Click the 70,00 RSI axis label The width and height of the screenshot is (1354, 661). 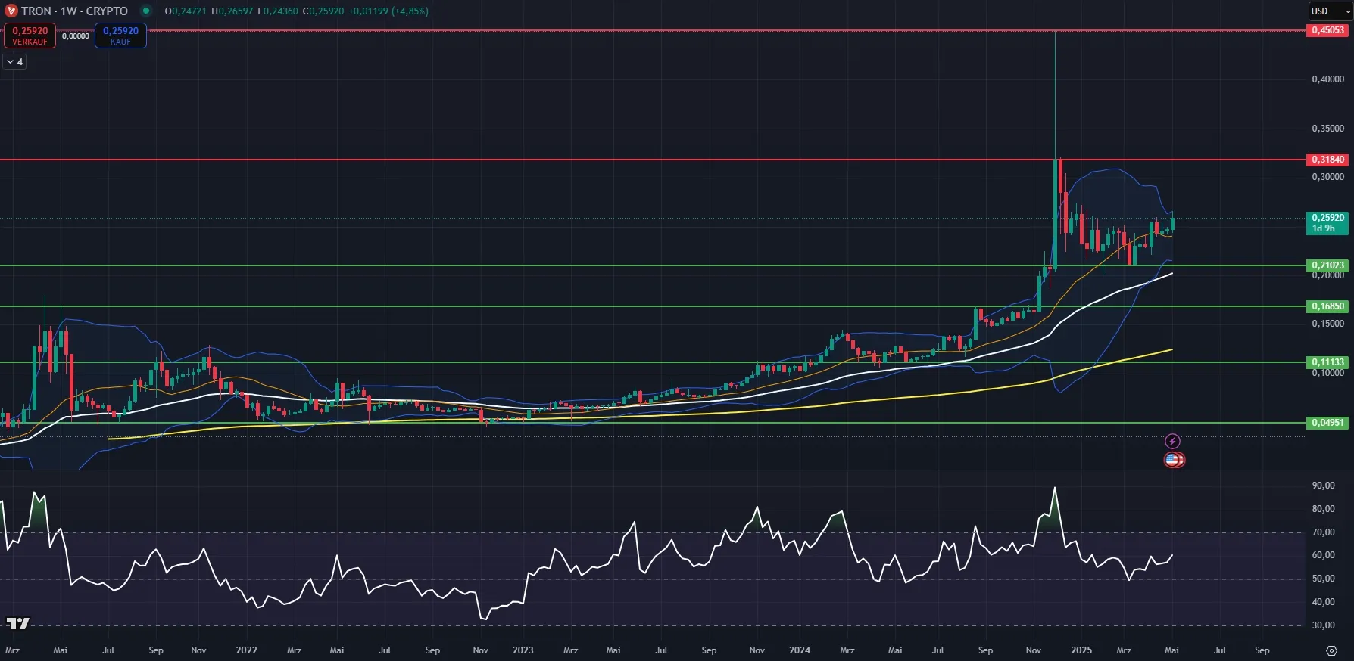[x=1323, y=532]
